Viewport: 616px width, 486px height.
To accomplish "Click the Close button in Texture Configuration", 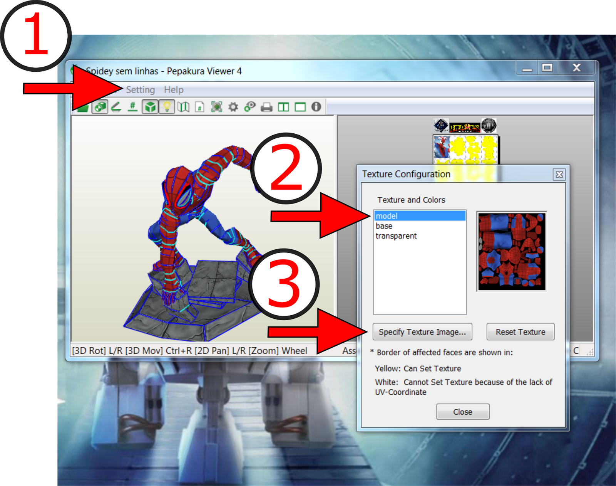I will (463, 412).
